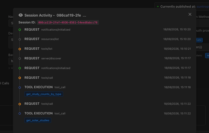
Task: Click green marker for notifications/initialized at 15:11:17
Action: [20, 68]
